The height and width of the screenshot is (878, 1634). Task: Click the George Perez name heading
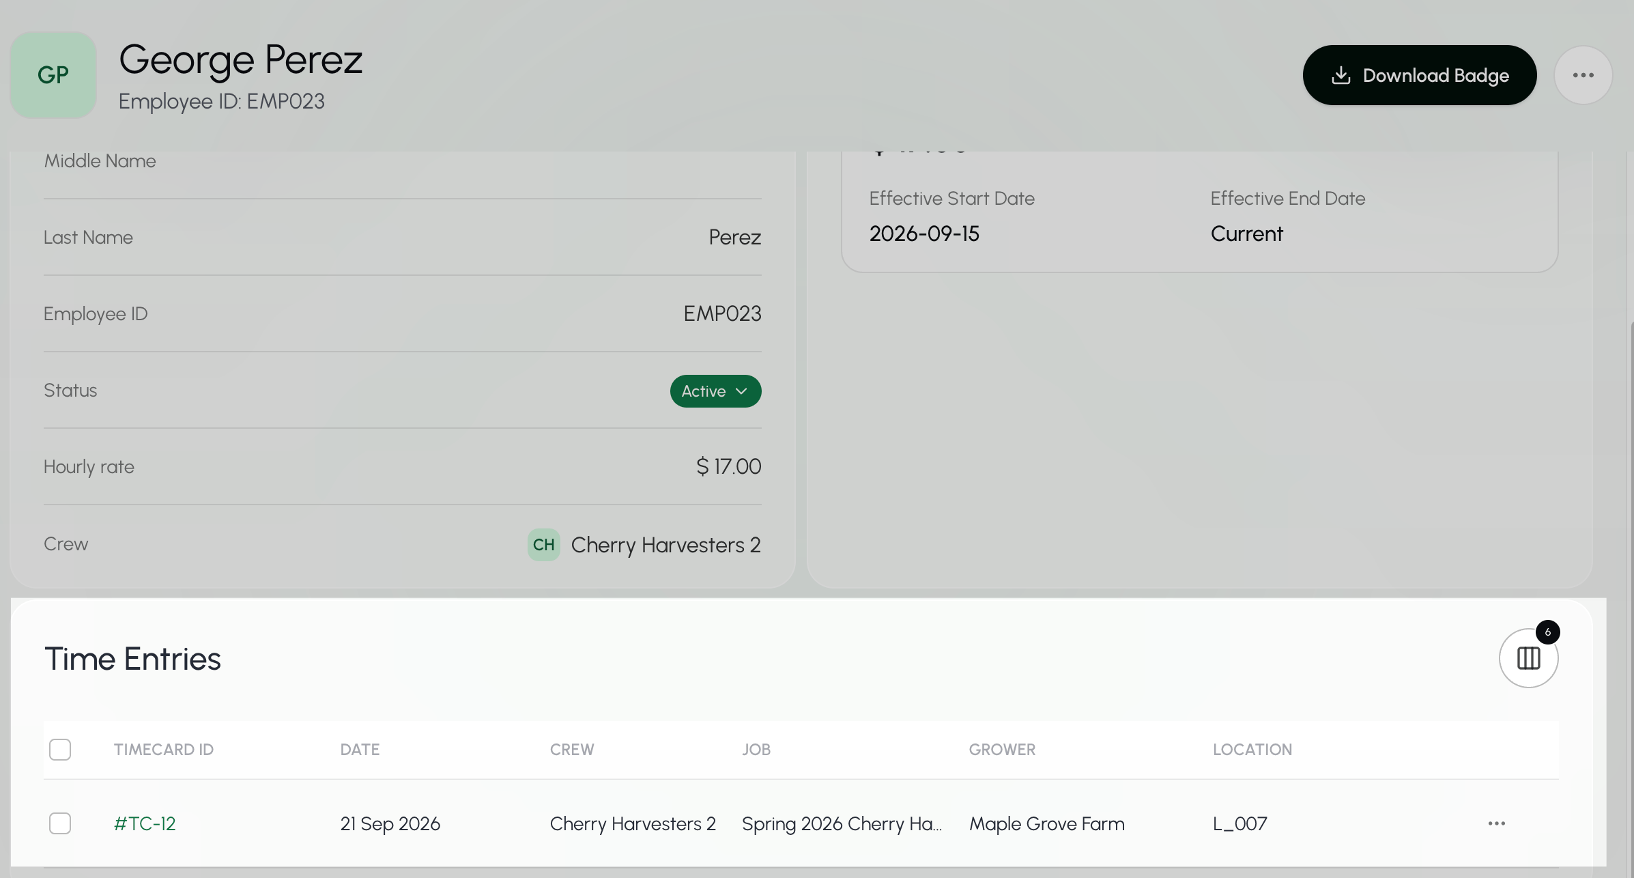[240, 59]
